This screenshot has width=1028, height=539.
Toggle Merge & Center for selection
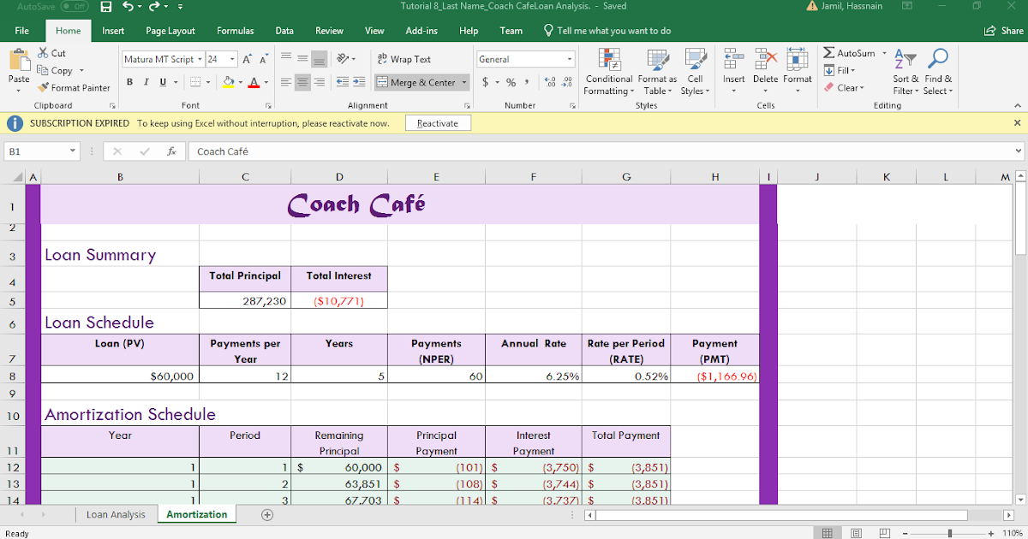click(417, 82)
